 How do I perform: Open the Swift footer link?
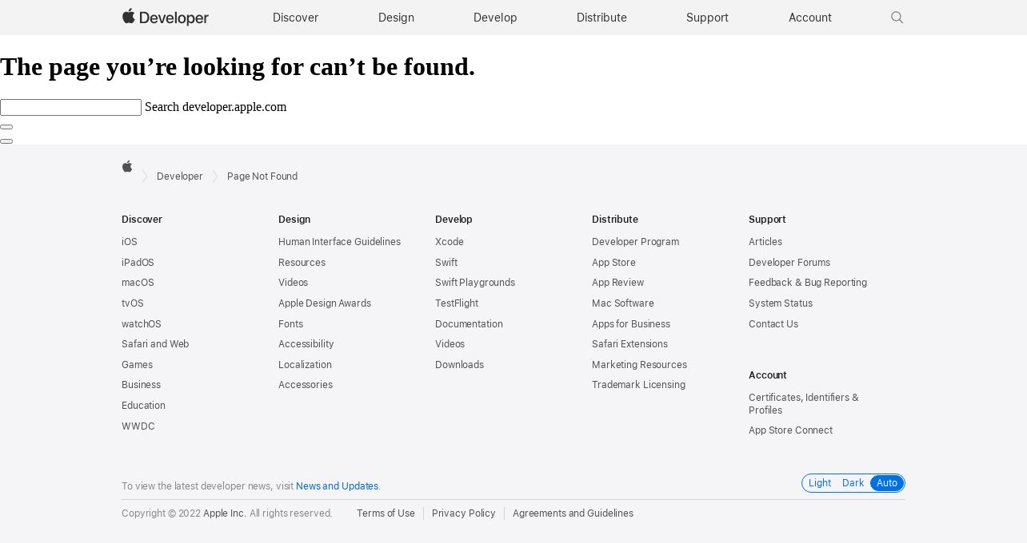[446, 263]
